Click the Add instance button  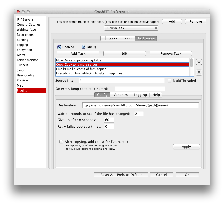click(172, 21)
